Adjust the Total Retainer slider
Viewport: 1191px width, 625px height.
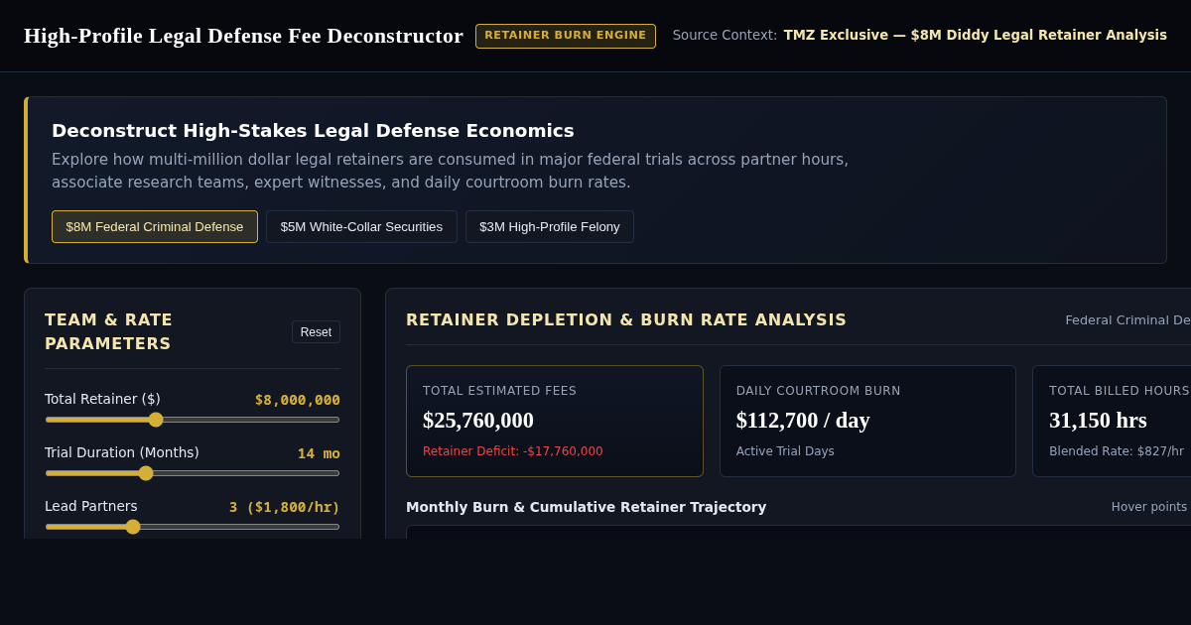coord(193,420)
